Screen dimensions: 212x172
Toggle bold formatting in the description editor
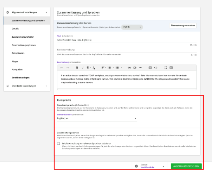(77, 68)
